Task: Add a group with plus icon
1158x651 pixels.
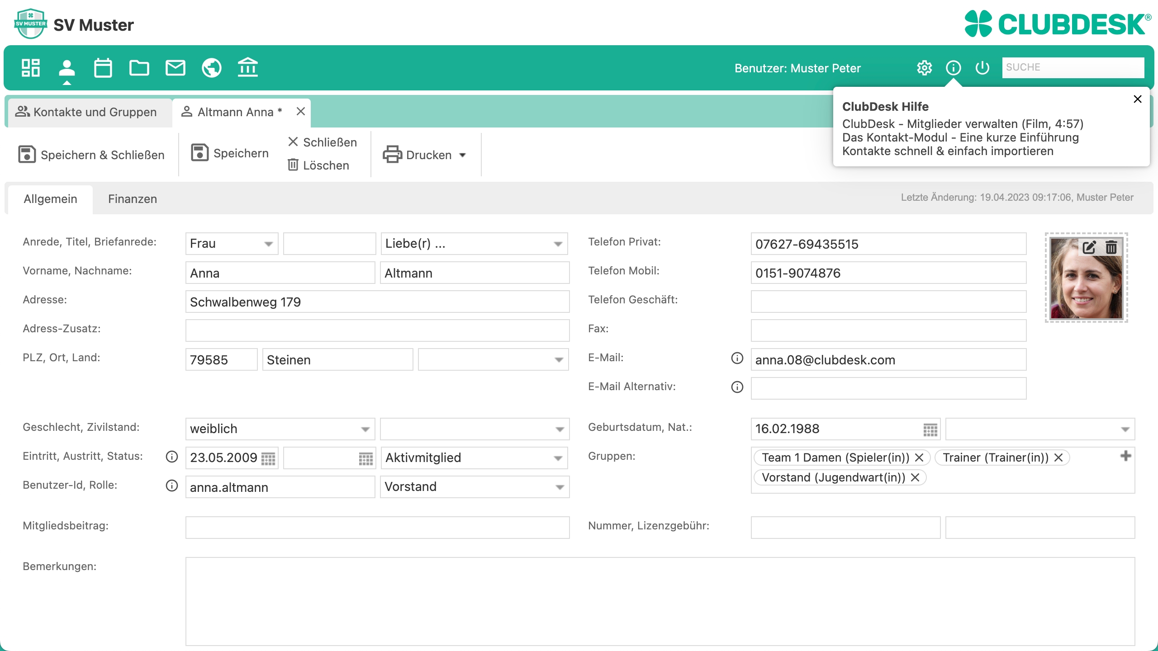Action: click(x=1125, y=456)
